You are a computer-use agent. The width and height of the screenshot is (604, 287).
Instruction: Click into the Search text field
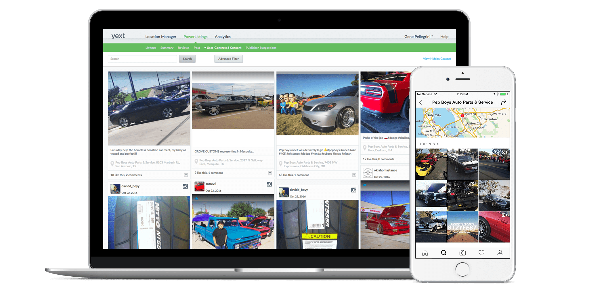click(x=142, y=59)
